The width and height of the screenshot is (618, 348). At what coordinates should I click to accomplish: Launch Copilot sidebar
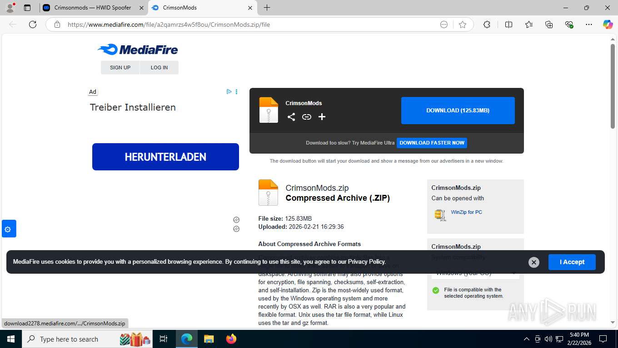pyautogui.click(x=608, y=24)
